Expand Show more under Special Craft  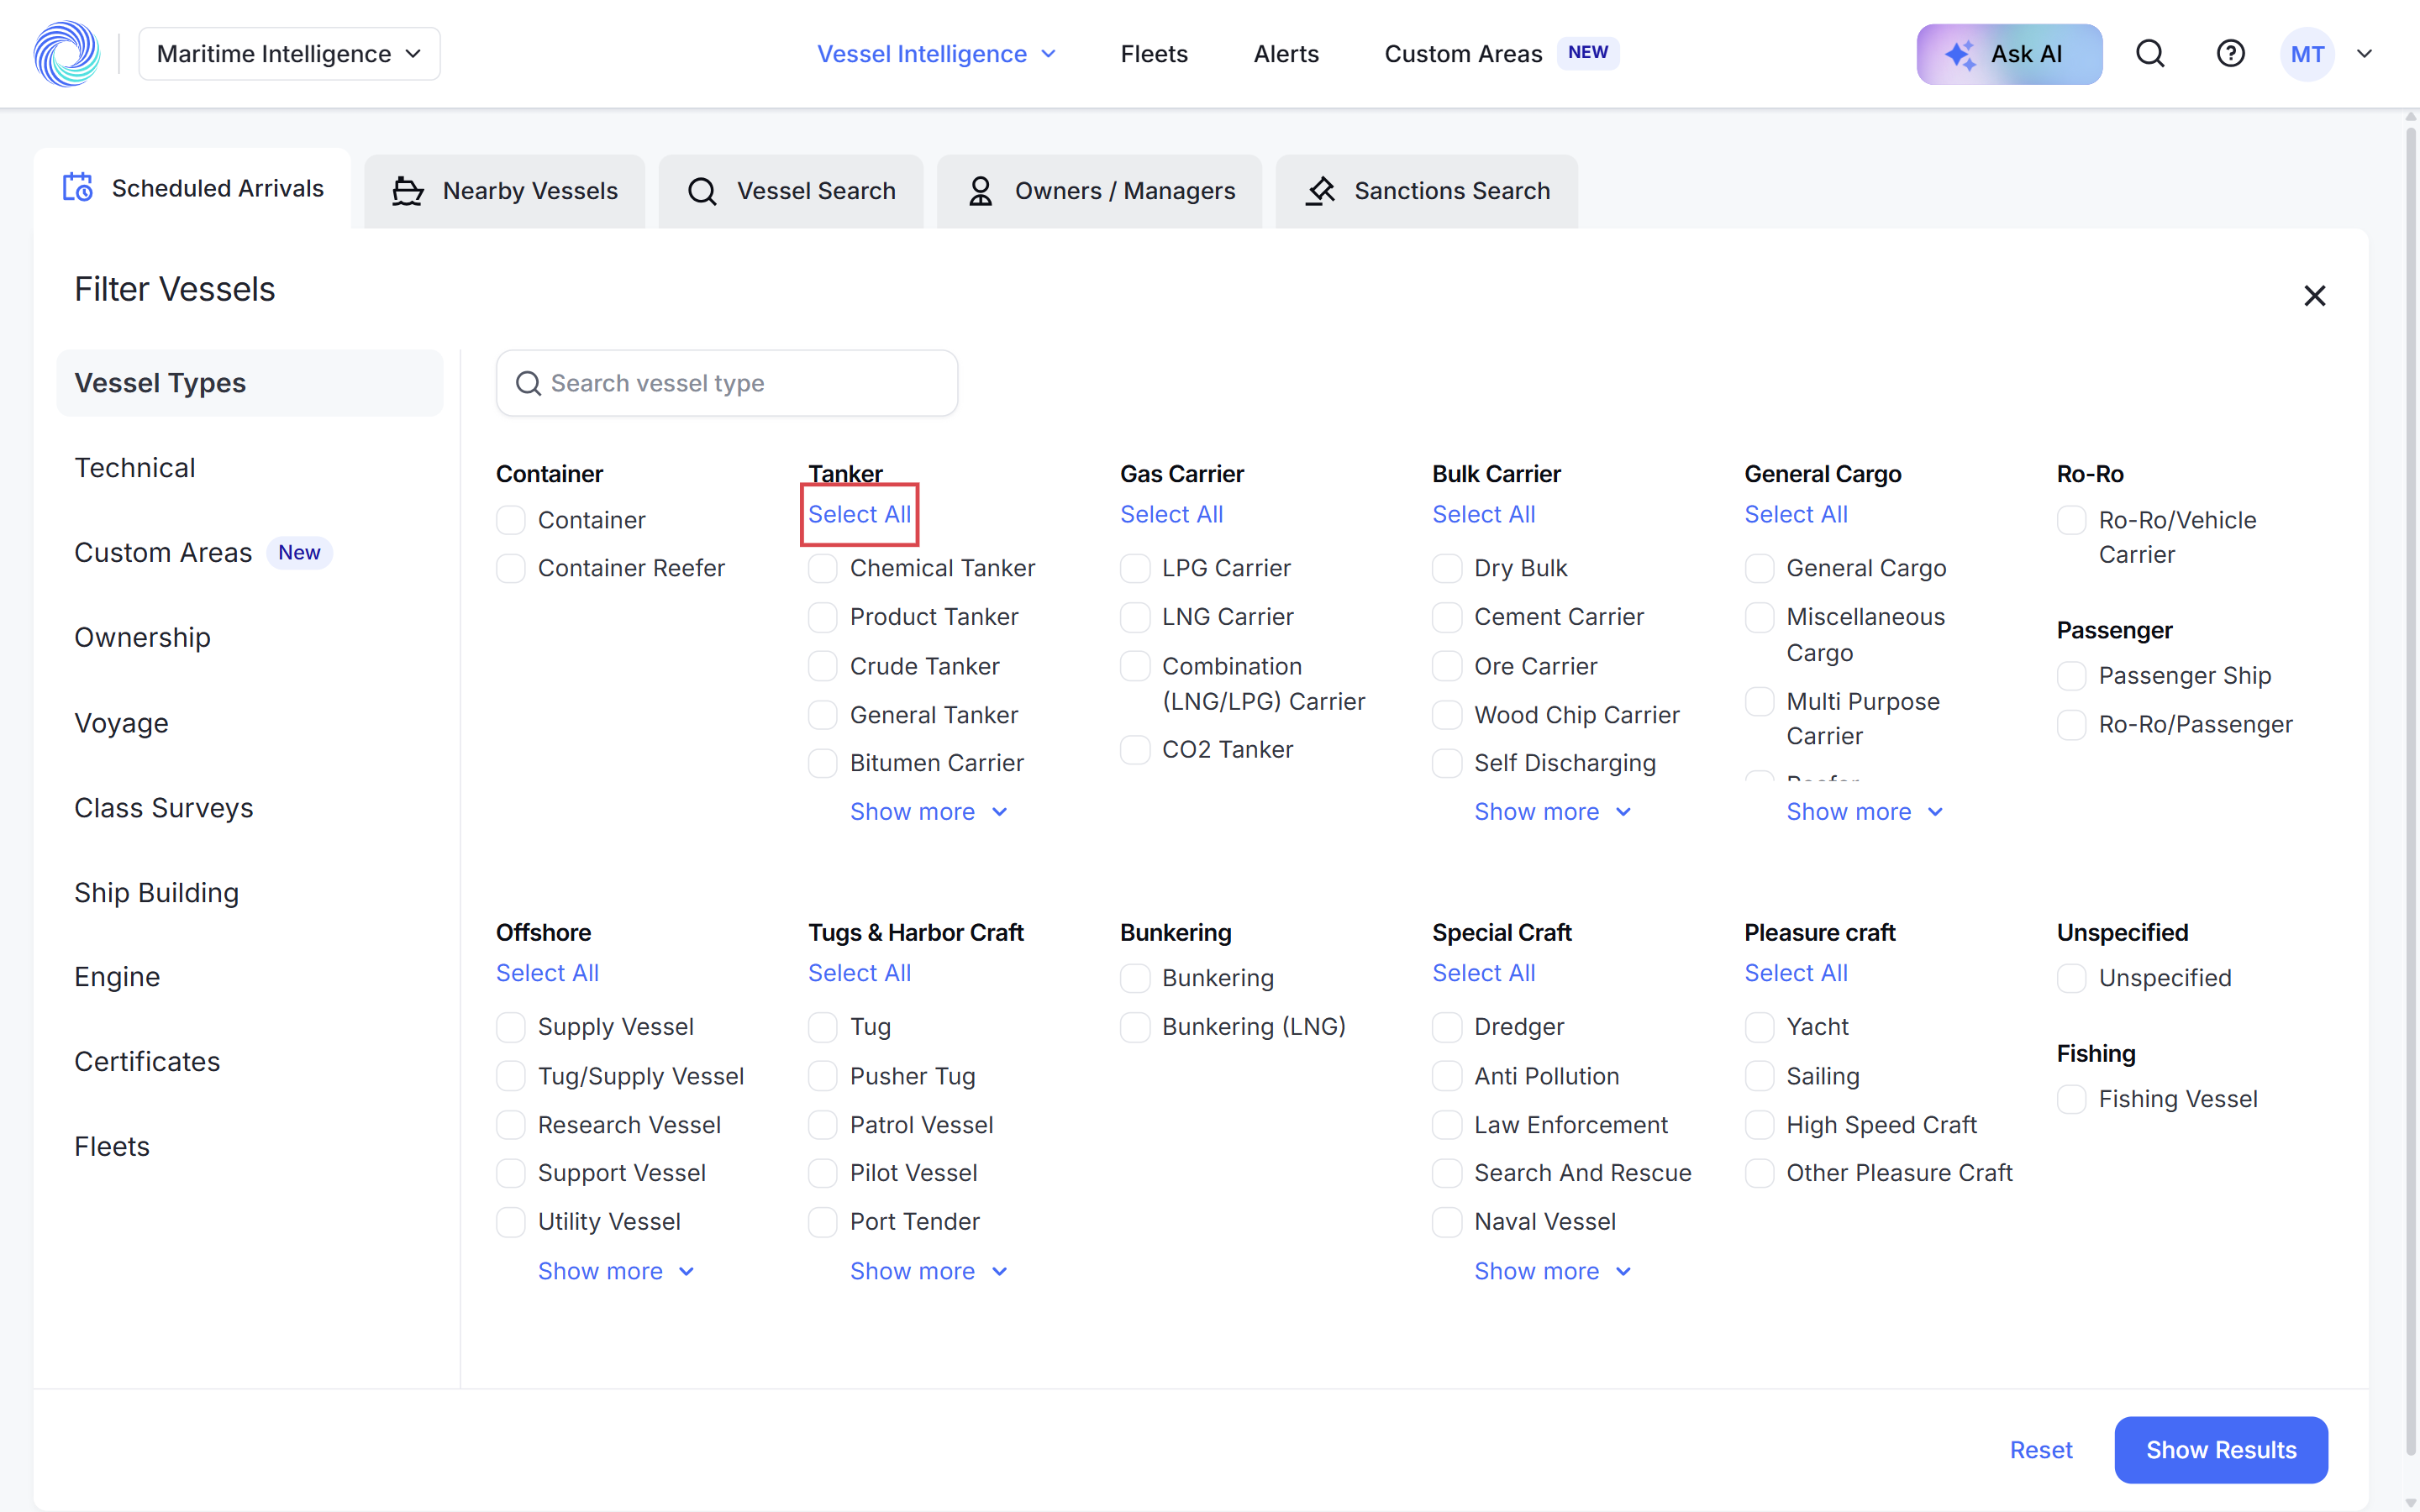point(1552,1271)
